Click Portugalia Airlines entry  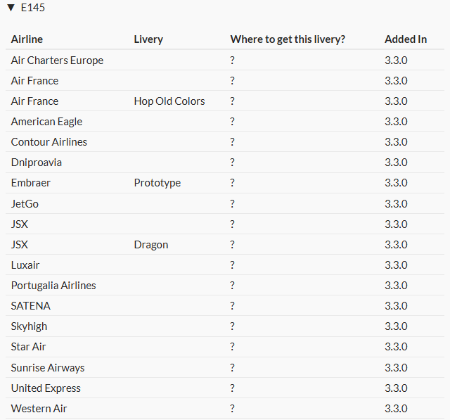[53, 286]
